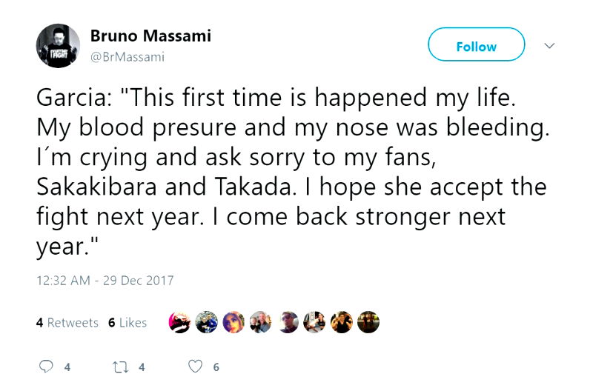
Task: Open the @BrMassami handle link
Action: pyautogui.click(x=127, y=56)
